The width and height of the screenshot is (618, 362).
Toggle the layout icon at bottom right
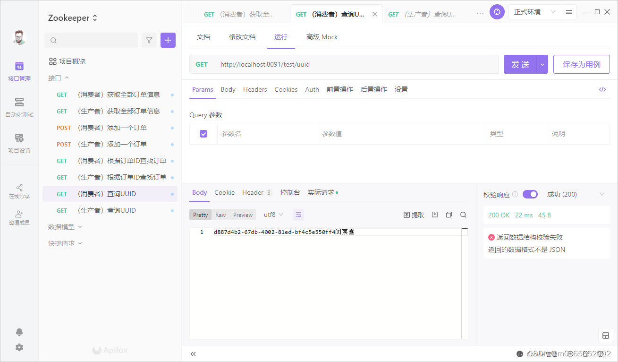coord(605,336)
